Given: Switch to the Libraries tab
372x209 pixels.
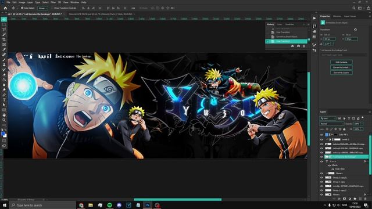Looking at the screenshot, I should coord(337,16).
